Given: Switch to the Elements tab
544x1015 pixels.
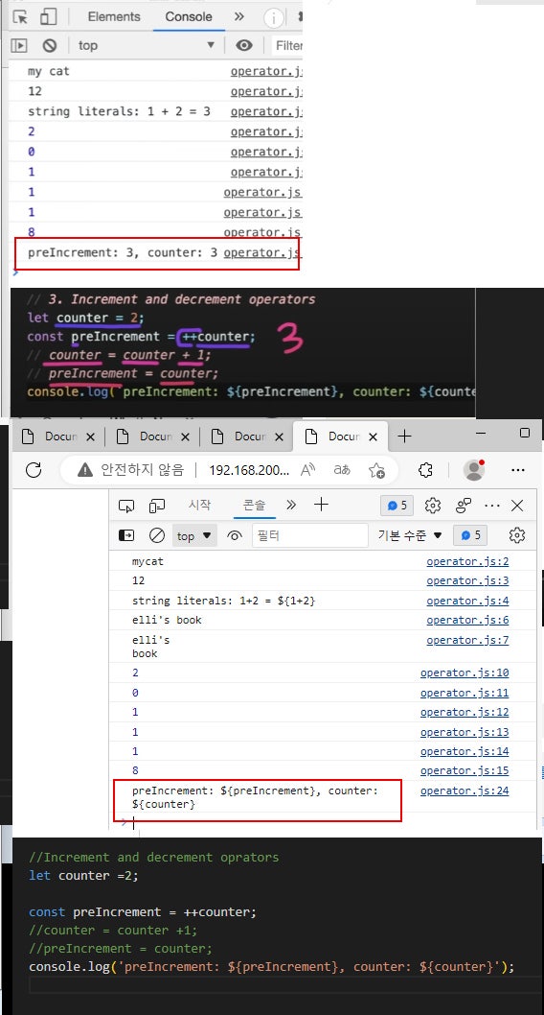Looking at the screenshot, I should [114, 17].
